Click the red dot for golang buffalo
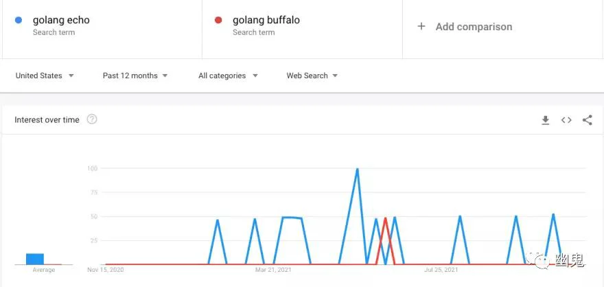Viewport: 604px width, 287px height. point(218,20)
